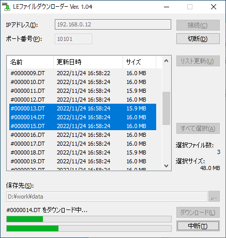Sort by the 更新日時 column header
The image size is (226, 238).
[88, 62]
